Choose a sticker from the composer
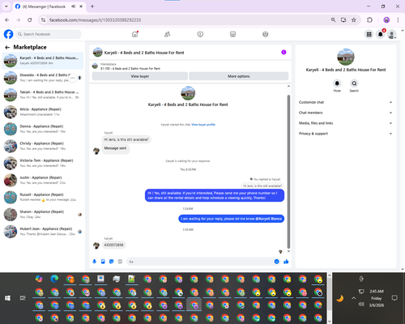Viewport: 405px width, 324px height. point(112,262)
